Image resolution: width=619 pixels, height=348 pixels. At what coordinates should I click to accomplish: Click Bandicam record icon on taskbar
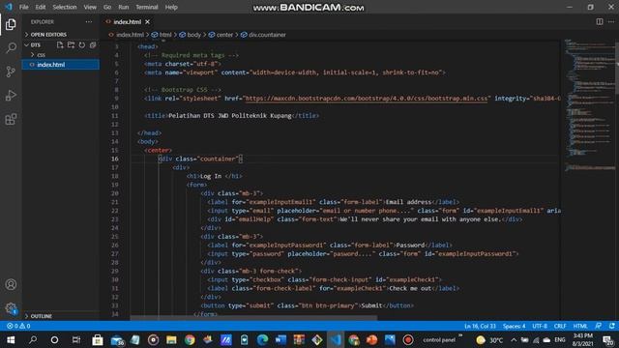408,339
